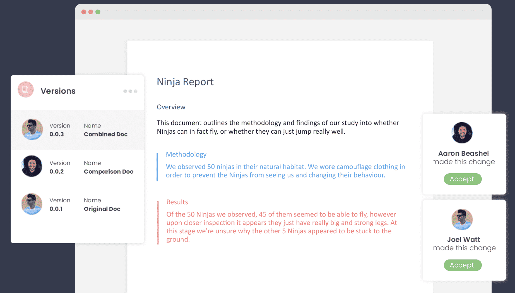Accept Joel Watt's change
Viewport: 515px width, 293px height.
click(x=463, y=265)
